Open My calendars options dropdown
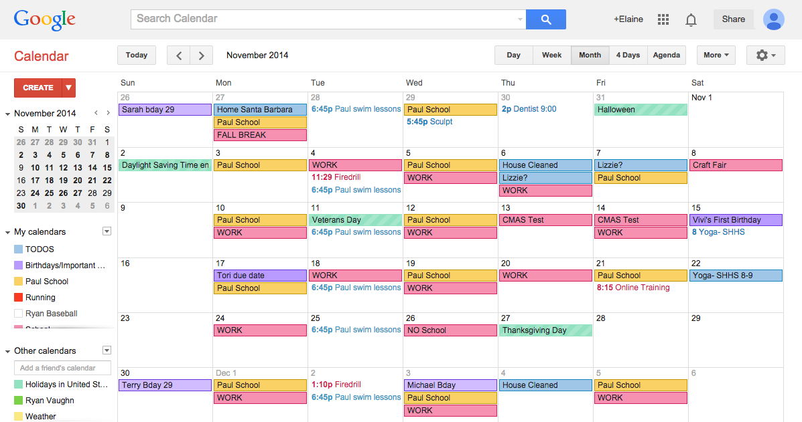This screenshot has height=422, width=802. [x=107, y=231]
